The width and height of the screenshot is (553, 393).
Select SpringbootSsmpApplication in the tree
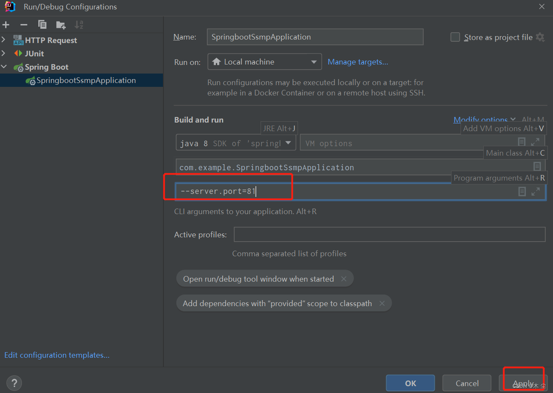(x=86, y=80)
